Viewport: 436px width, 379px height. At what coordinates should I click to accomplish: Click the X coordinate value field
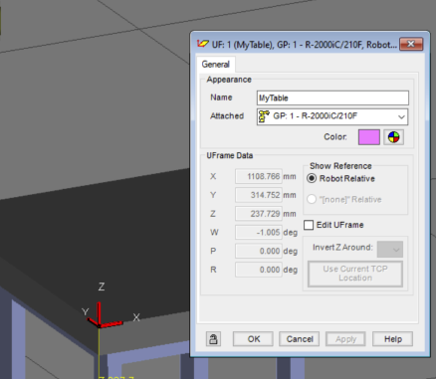(x=259, y=176)
